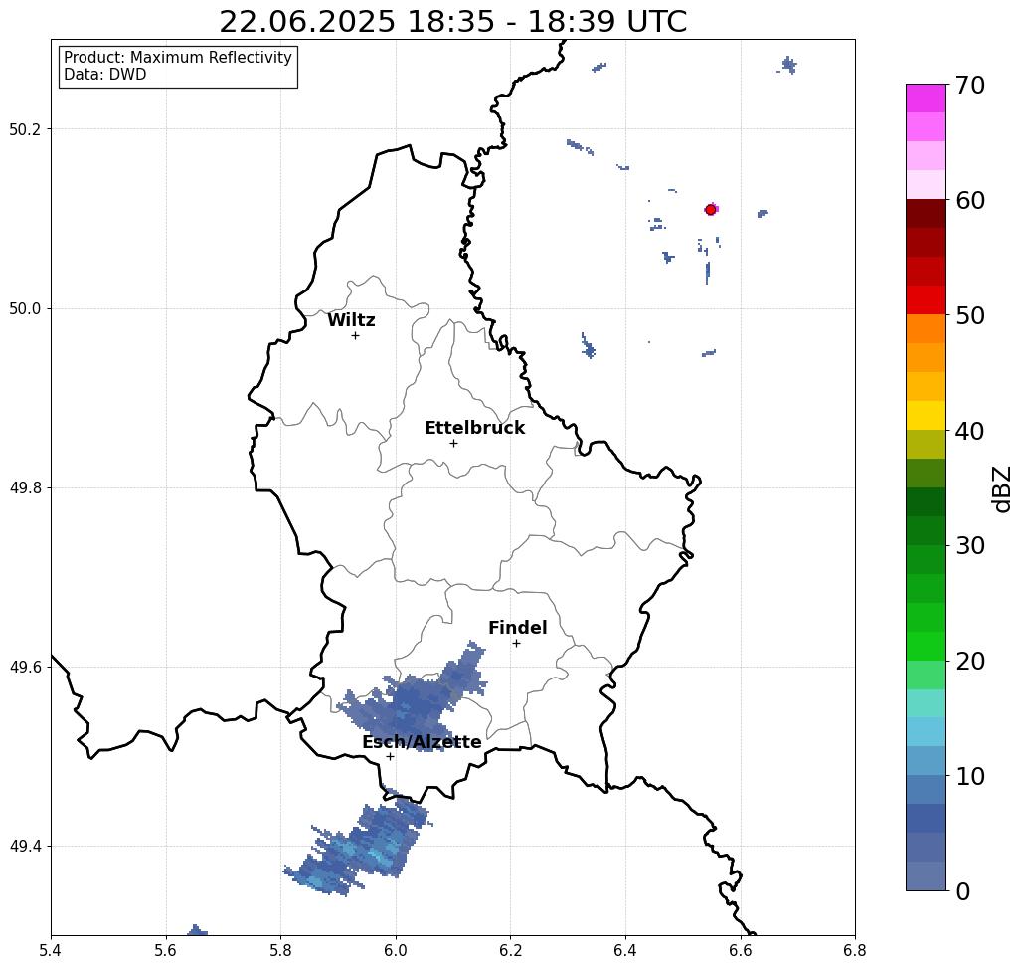
Task: Click the Findel plus marker
Action: tap(516, 644)
